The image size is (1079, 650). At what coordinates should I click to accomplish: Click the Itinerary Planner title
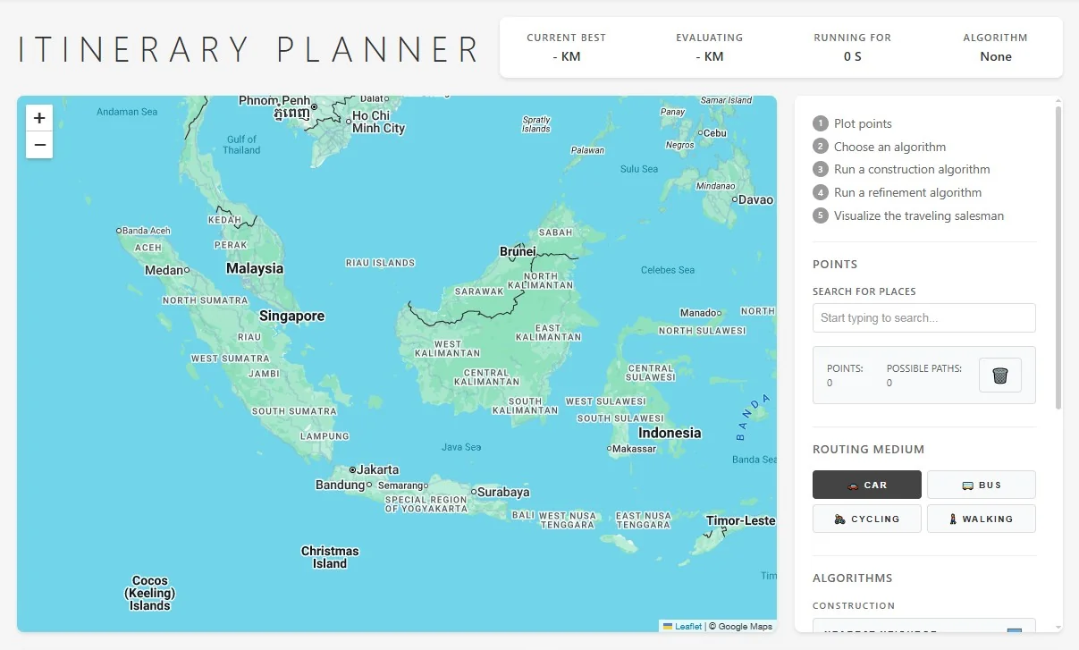(249, 49)
